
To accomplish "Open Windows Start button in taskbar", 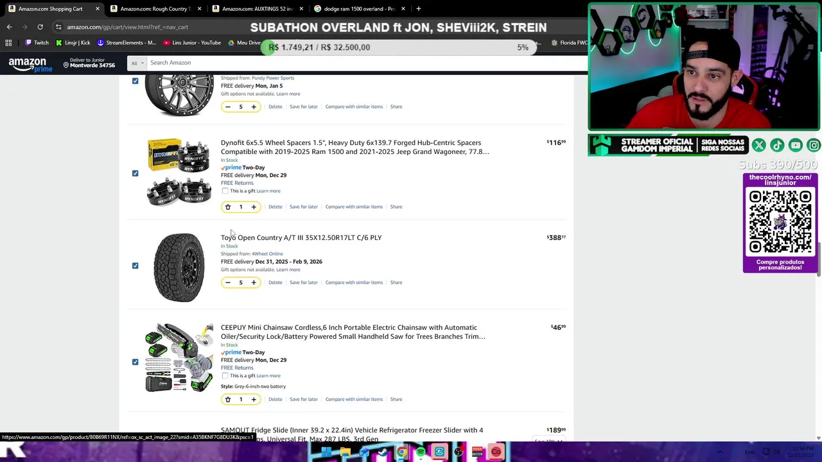I will tap(326, 452).
